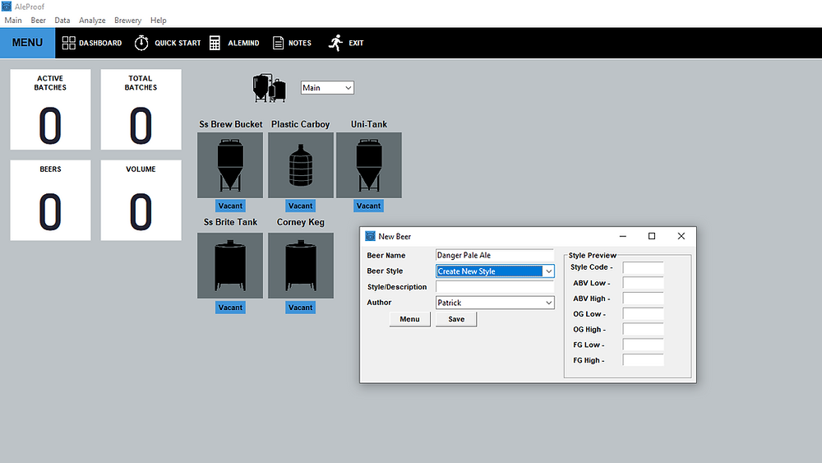Click the Style Code preview field

click(x=644, y=267)
